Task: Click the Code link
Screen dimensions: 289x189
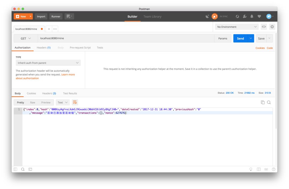Action: (270, 48)
